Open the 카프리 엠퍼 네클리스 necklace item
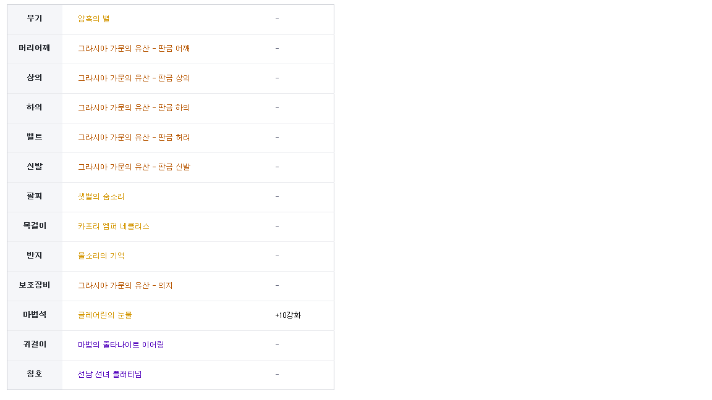Image resolution: width=712 pixels, height=400 pixels. pyautogui.click(x=114, y=227)
